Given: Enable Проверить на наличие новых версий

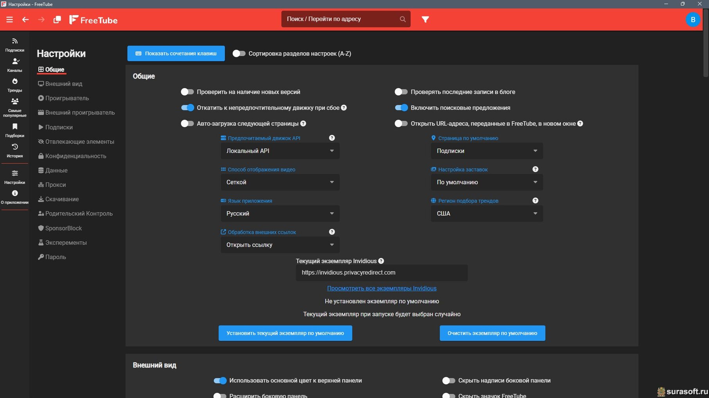Looking at the screenshot, I should coord(187,92).
